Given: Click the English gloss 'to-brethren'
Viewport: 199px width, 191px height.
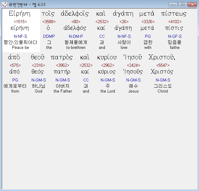Looking at the screenshot, I should [x=76, y=48].
